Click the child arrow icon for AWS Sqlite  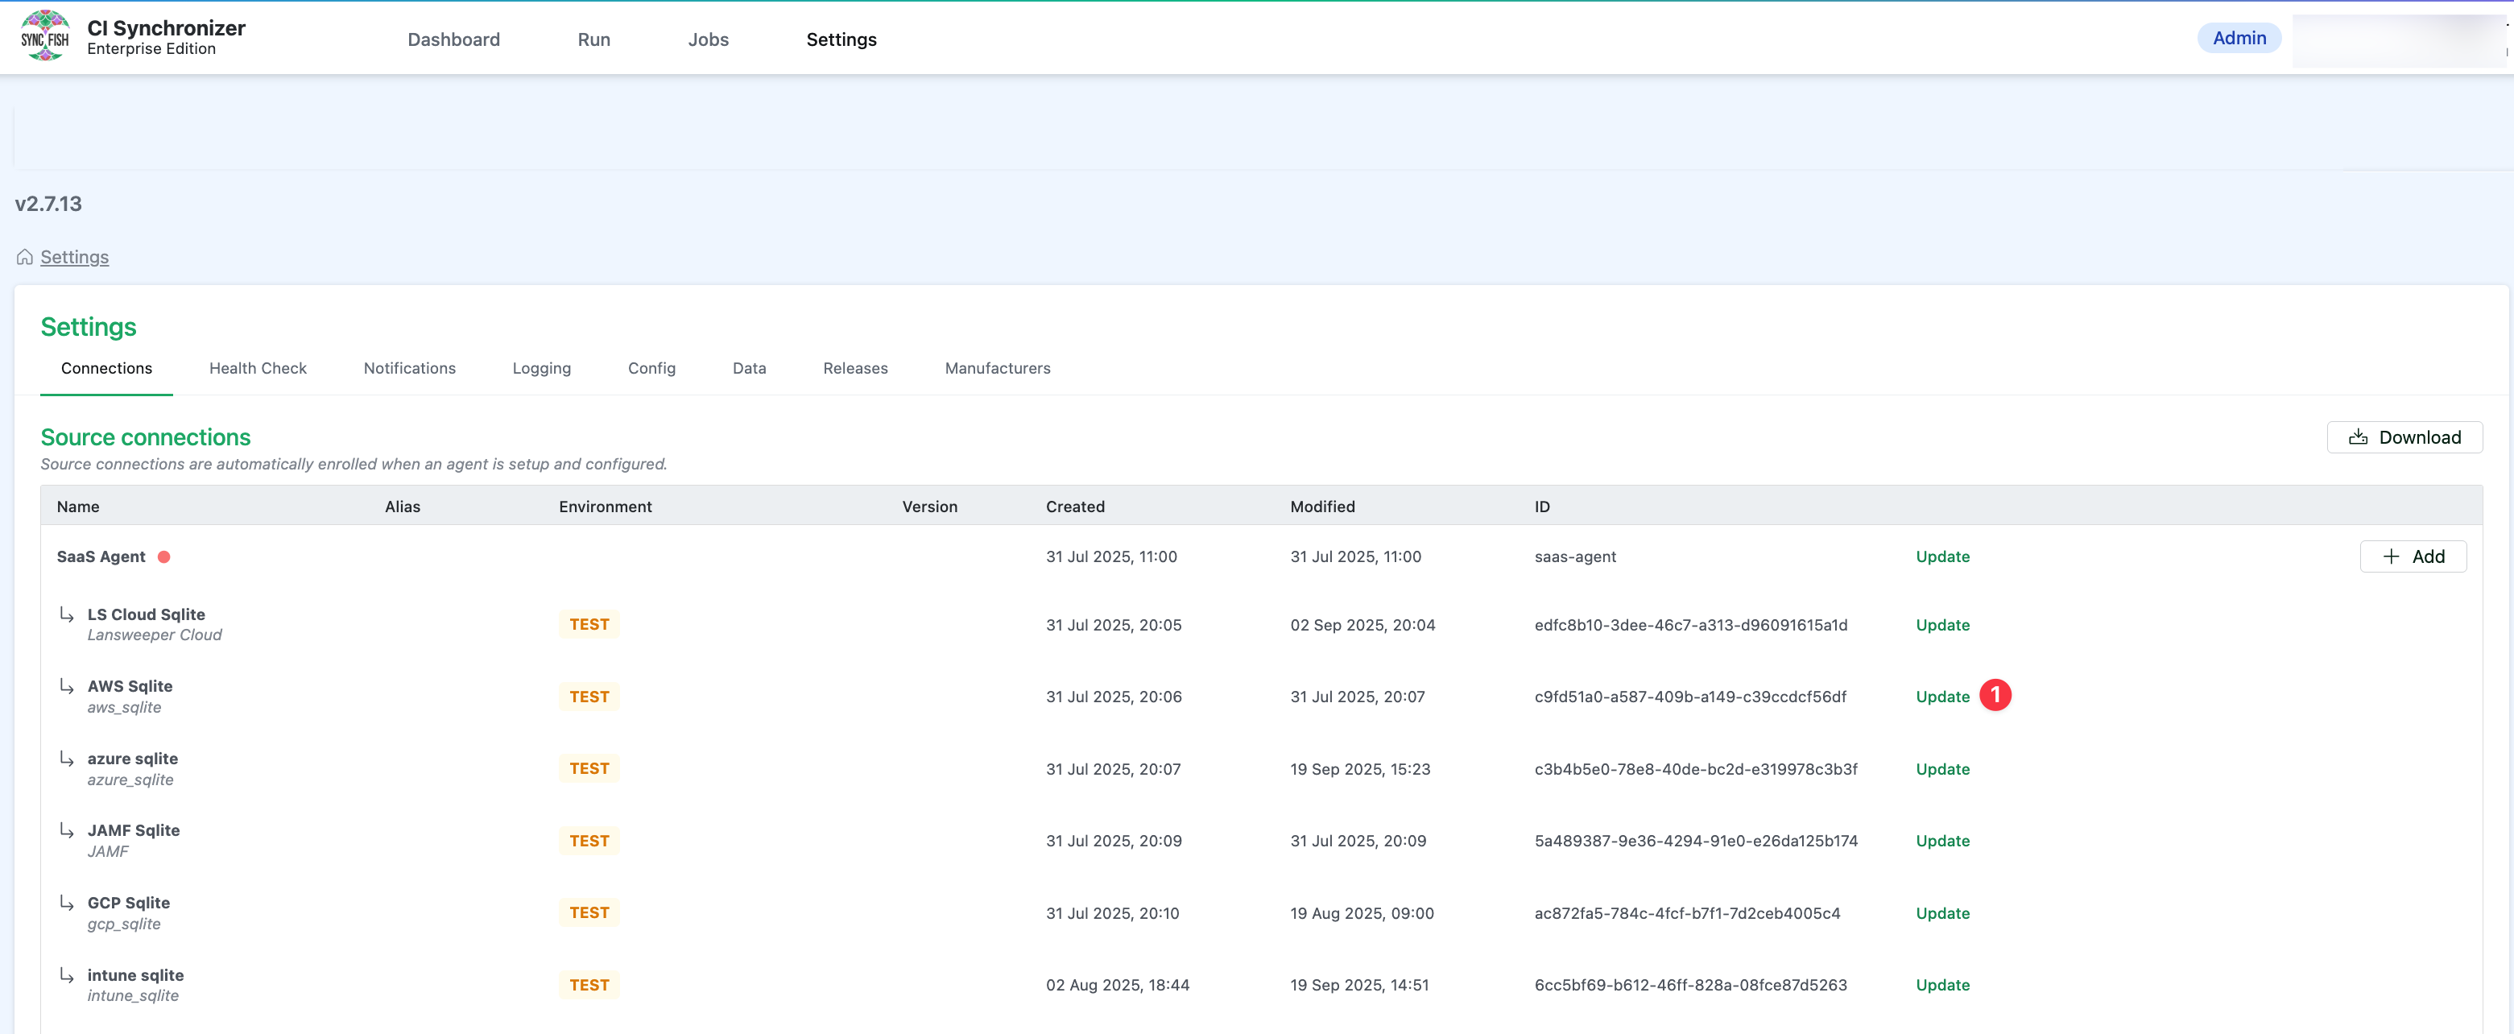pos(66,686)
